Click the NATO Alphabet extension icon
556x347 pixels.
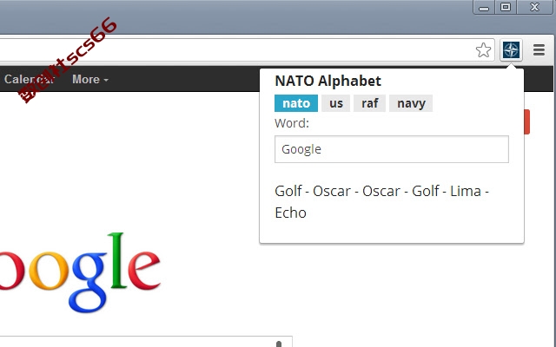coord(511,50)
